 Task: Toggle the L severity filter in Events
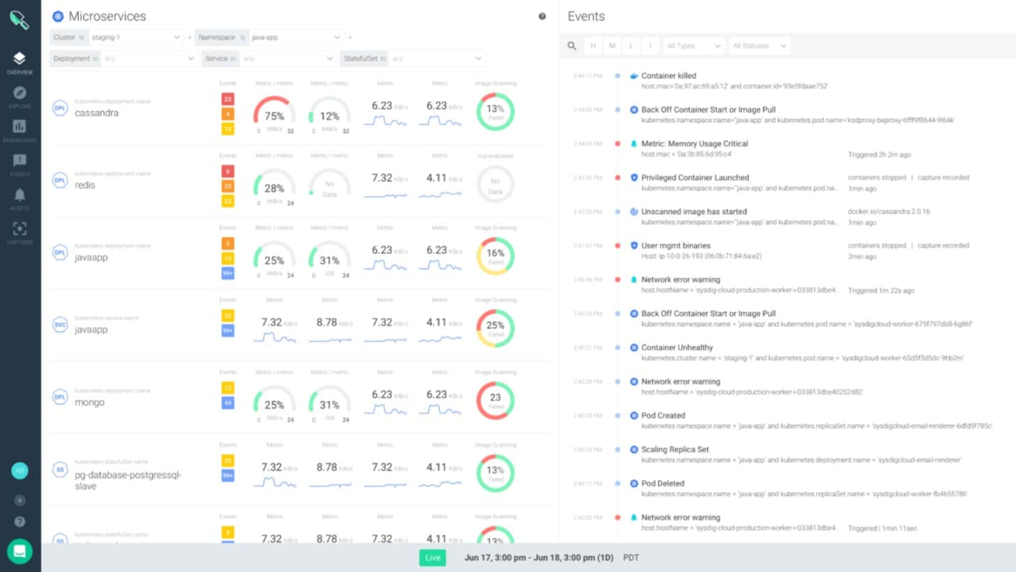[631, 45]
